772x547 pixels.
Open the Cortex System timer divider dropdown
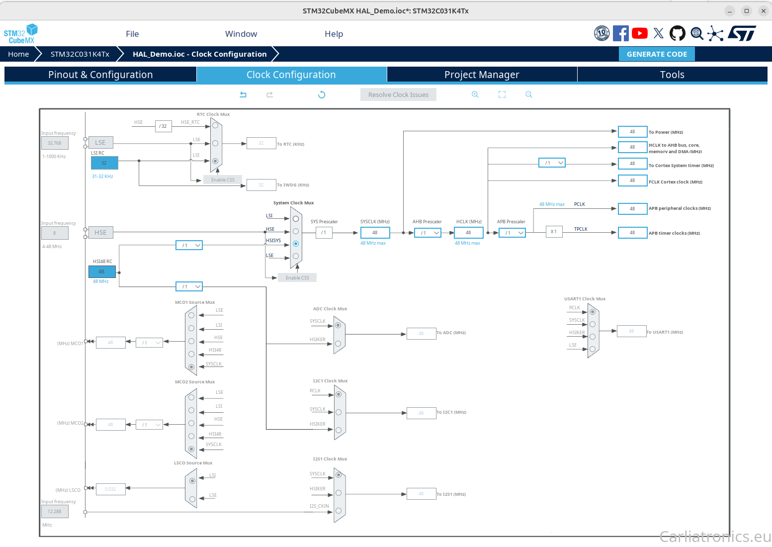(552, 163)
